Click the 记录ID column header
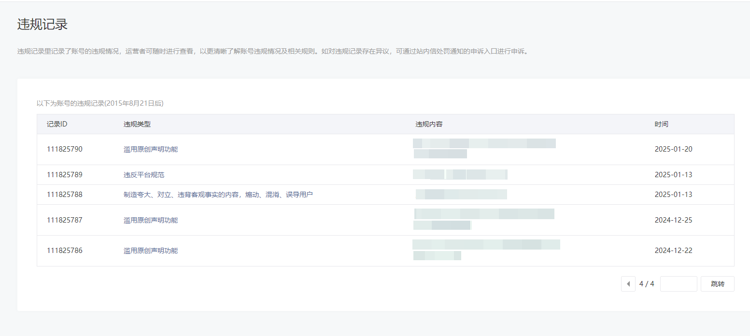Image resolution: width=750 pixels, height=336 pixels. 57,124
